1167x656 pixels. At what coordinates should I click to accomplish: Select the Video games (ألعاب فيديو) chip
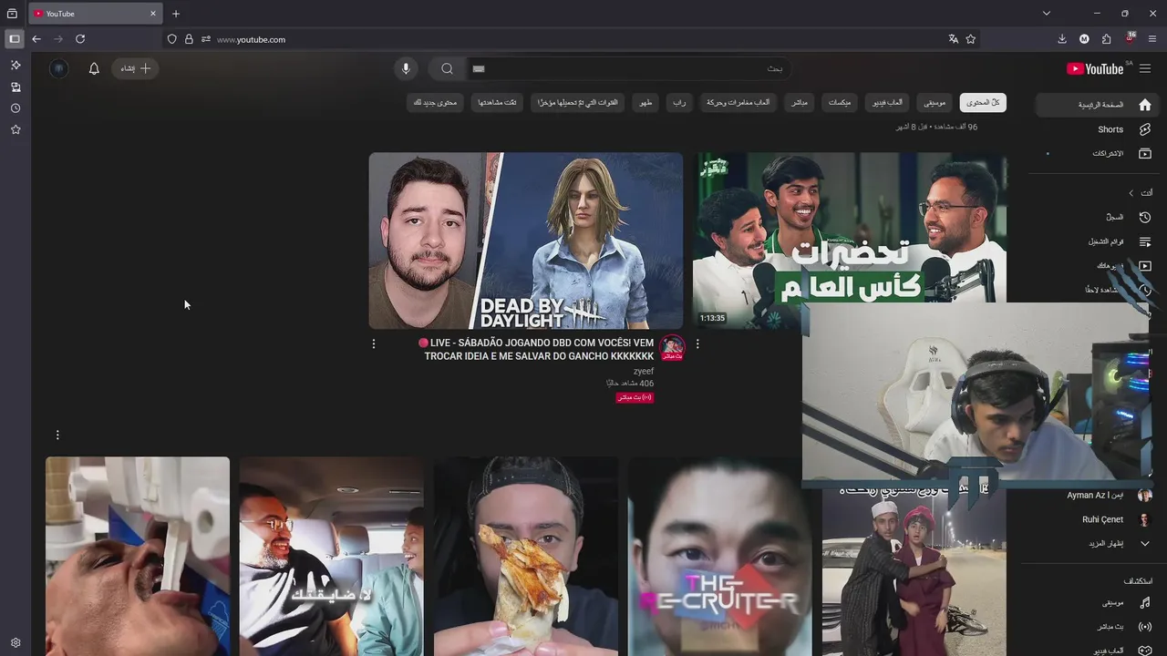pyautogui.click(x=887, y=103)
